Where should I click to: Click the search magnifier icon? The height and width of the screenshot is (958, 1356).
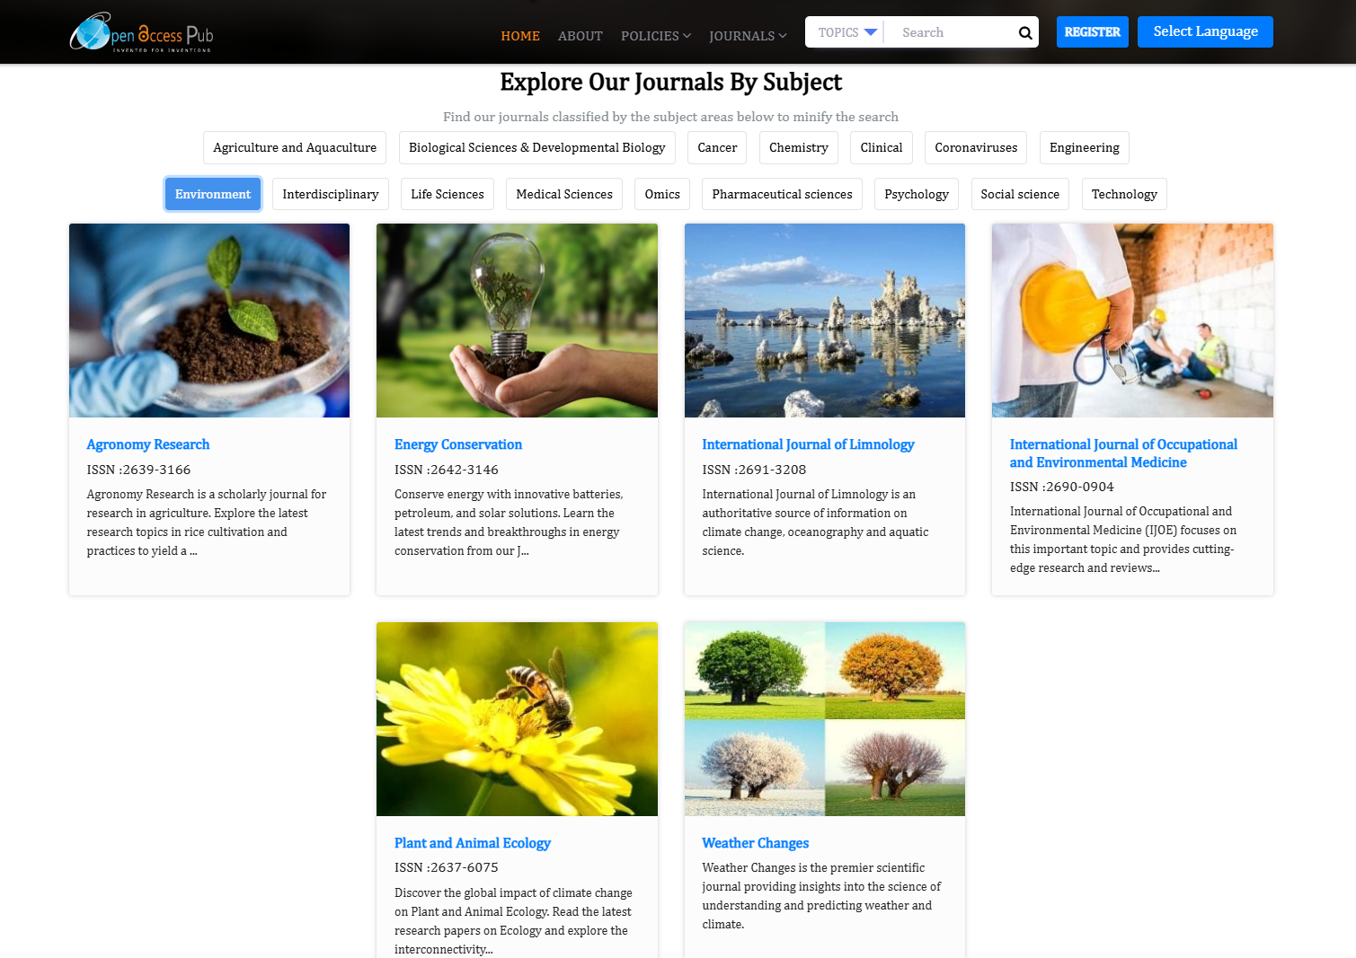[1024, 31]
